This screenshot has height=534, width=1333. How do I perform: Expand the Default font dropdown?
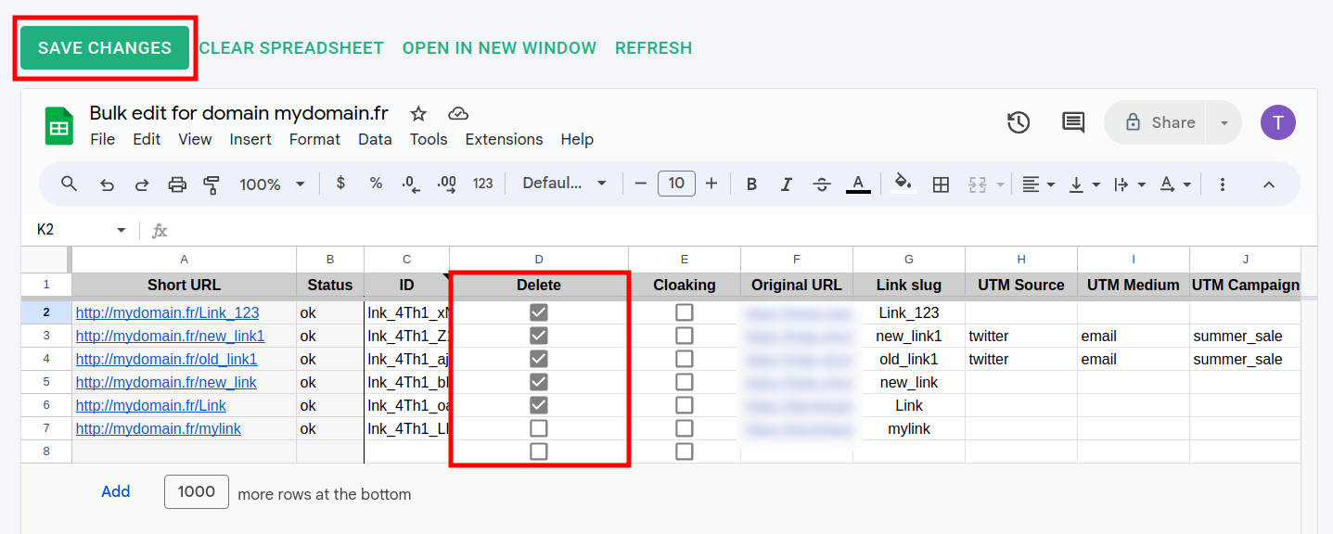tap(564, 184)
